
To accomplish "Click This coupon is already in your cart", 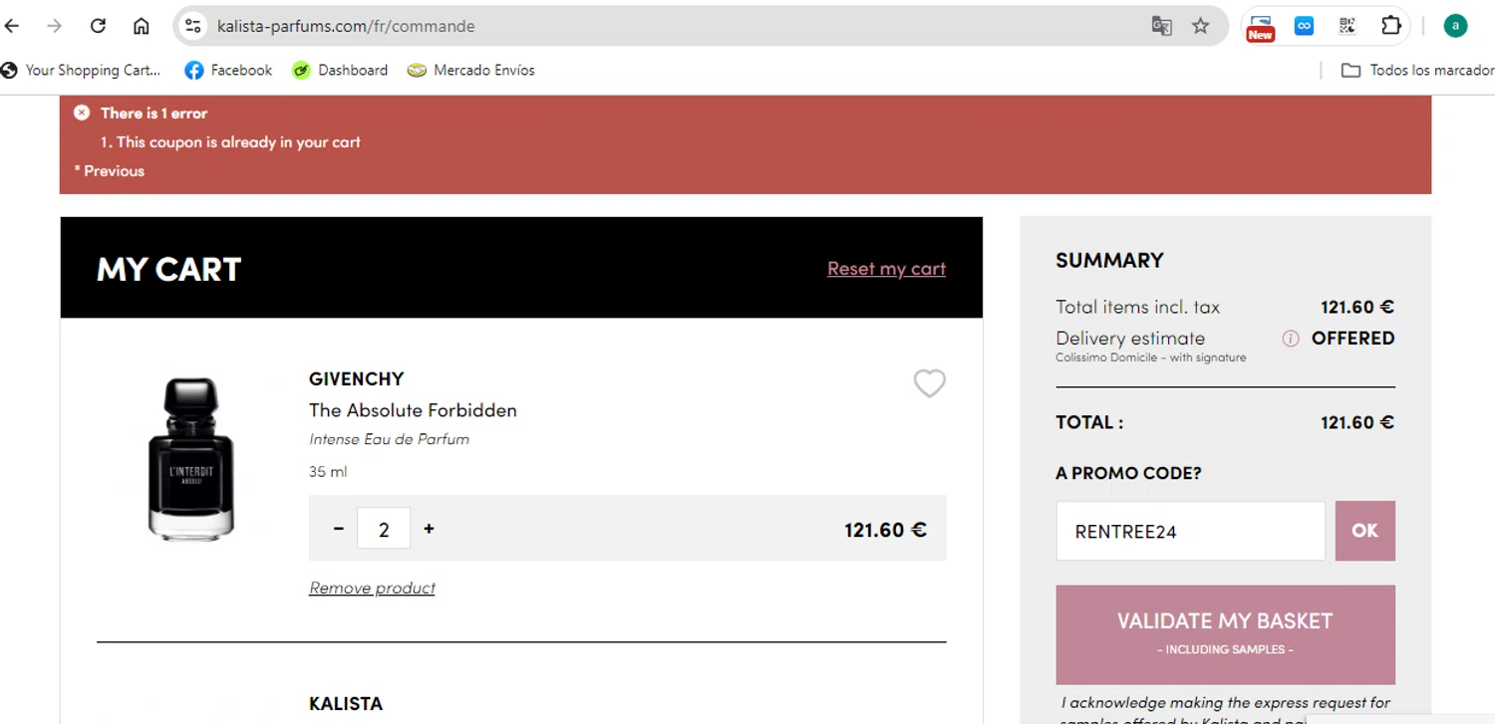I will (238, 141).
